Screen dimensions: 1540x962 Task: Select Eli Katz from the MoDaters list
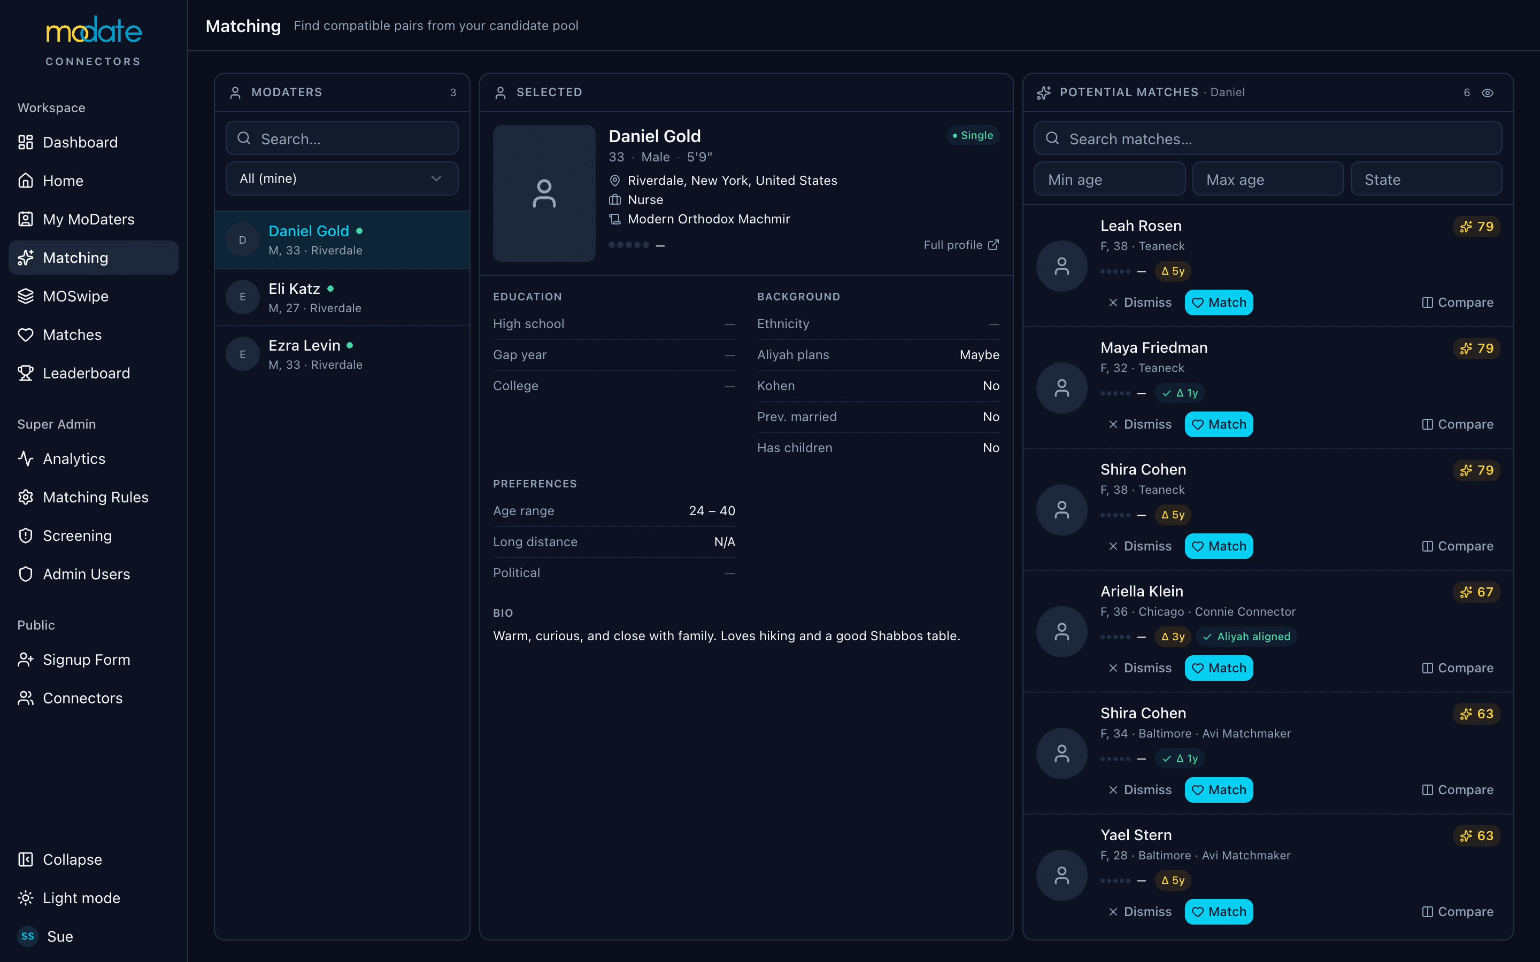[342, 297]
